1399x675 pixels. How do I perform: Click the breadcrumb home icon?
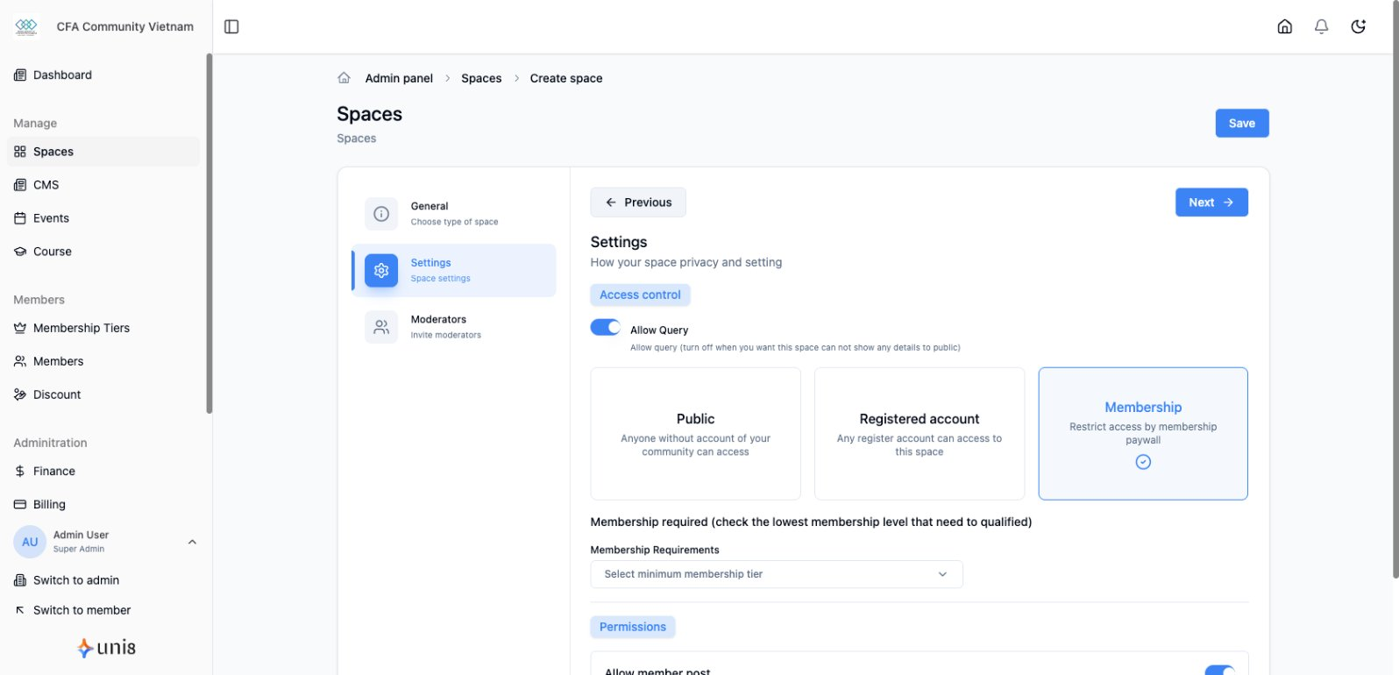[x=344, y=78]
